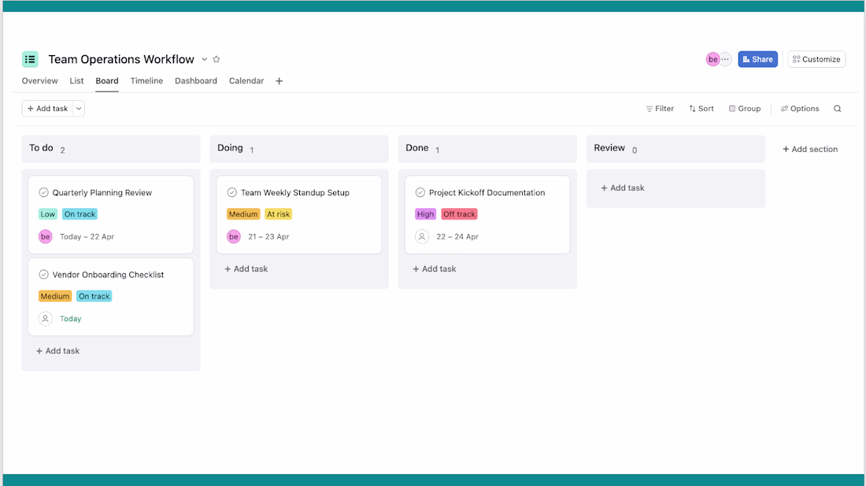Image resolution: width=866 pixels, height=486 pixels.
Task: Click unassigned avatar on Vendor Onboarding Checklist
Action: (46, 319)
